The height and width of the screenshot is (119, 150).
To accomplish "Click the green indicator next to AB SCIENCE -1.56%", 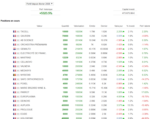I will (x=123, y=40).
